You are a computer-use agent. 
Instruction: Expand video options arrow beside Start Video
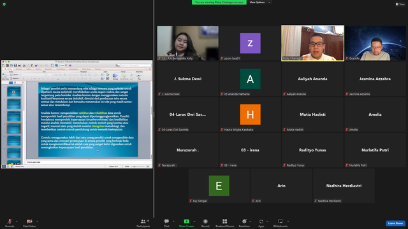pyautogui.click(x=37, y=221)
